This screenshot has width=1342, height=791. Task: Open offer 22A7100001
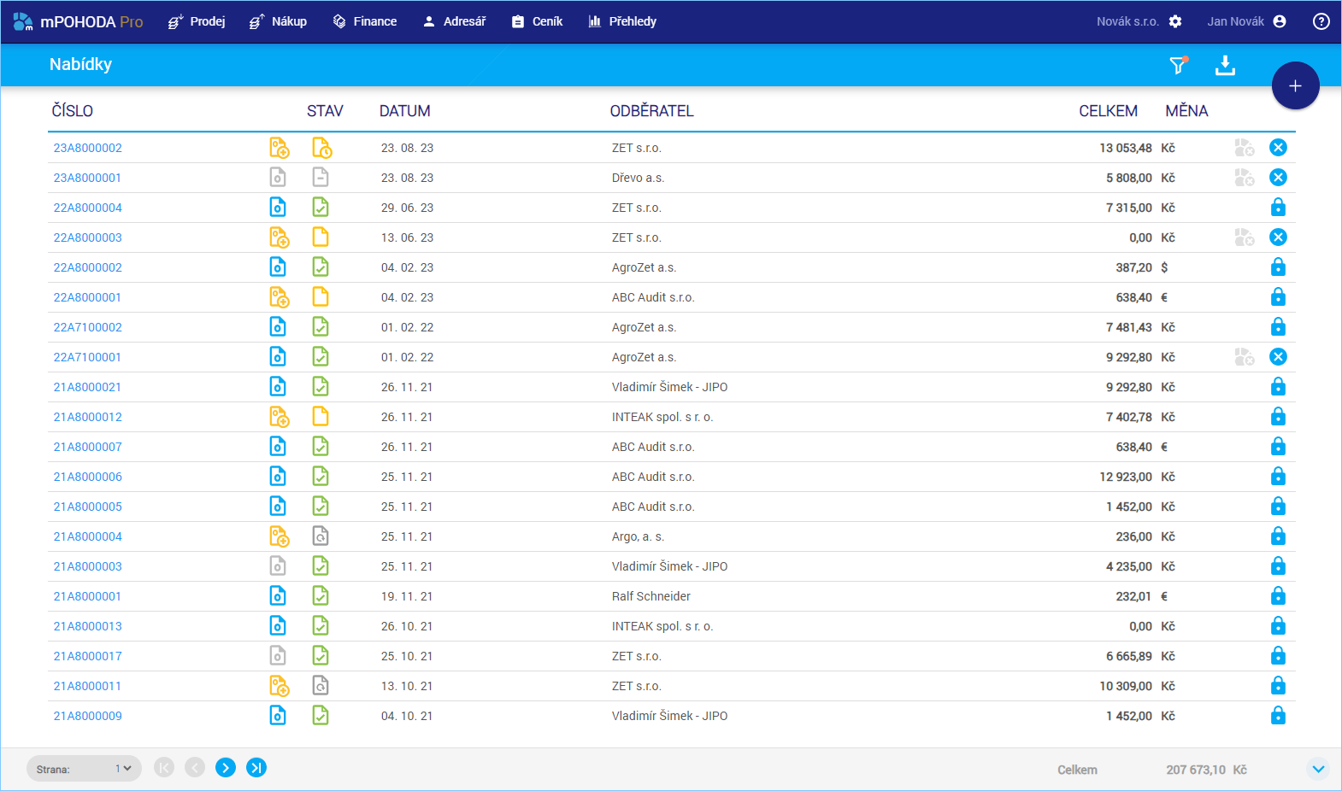pos(87,357)
